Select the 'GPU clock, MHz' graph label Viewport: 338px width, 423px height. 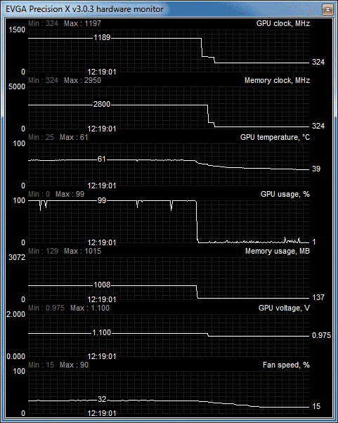283,23
